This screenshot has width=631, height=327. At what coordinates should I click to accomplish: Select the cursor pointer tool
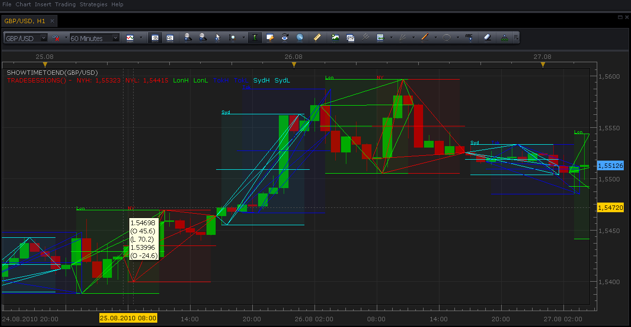pyautogui.click(x=217, y=38)
